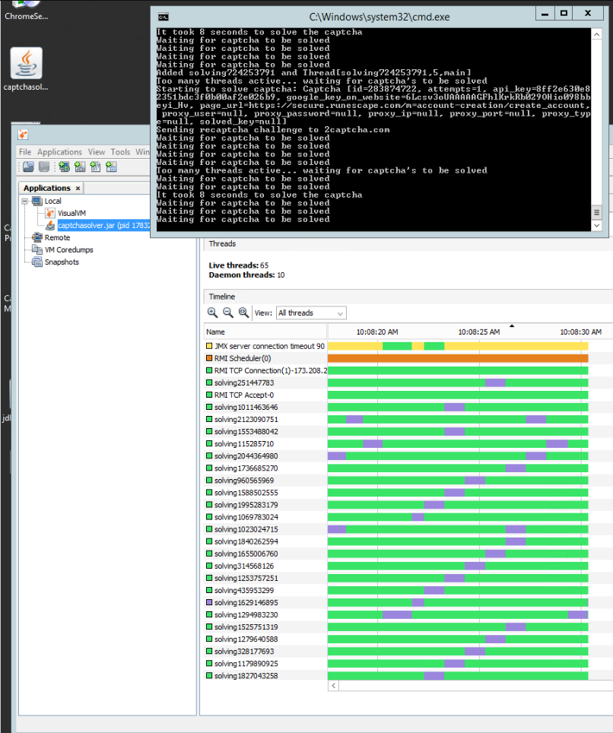Click the VisualVM logo in the title bar
This screenshot has width=613, height=733.
click(x=23, y=135)
